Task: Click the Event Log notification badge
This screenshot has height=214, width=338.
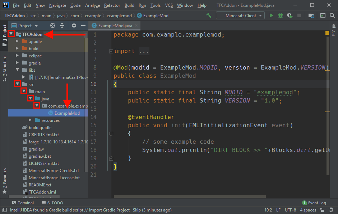Action: click(304, 203)
